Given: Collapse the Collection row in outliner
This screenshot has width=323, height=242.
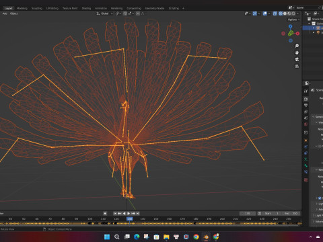Looking at the screenshot, I should tap(309, 24).
